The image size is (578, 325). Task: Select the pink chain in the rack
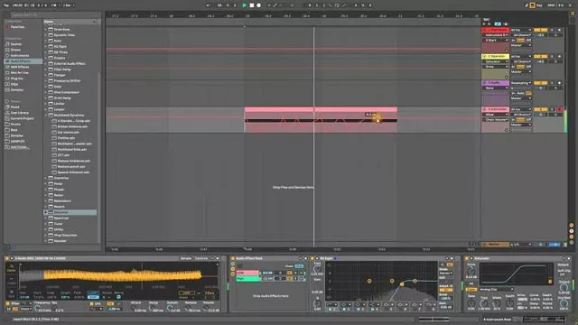[x=247, y=273]
